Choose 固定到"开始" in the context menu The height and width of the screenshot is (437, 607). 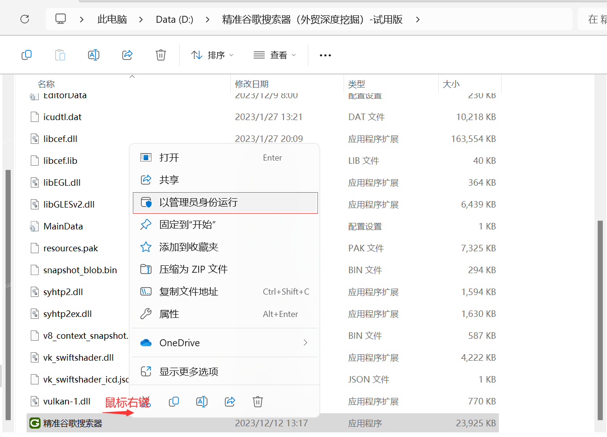tap(225, 225)
